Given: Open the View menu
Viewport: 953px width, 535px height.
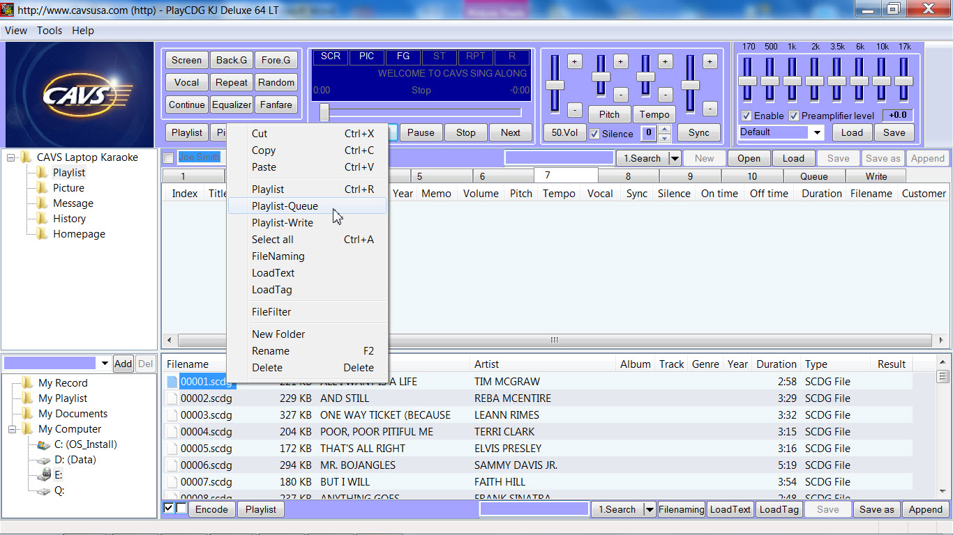Looking at the screenshot, I should [16, 31].
